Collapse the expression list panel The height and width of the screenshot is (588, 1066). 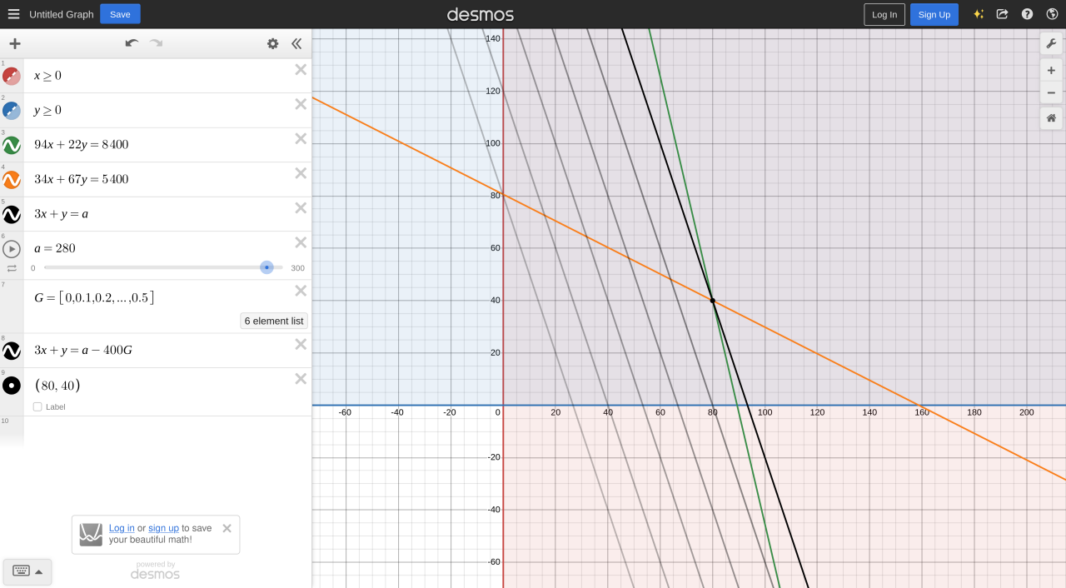tap(296, 44)
